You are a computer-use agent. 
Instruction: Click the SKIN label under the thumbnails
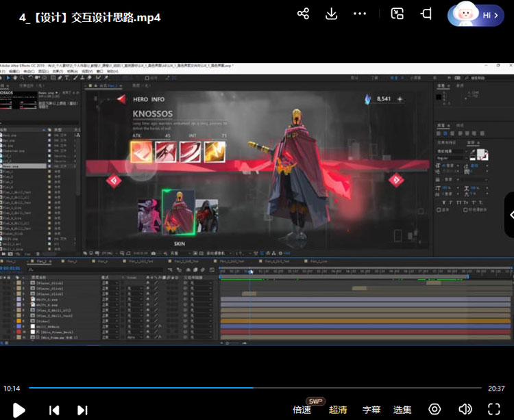coord(180,244)
